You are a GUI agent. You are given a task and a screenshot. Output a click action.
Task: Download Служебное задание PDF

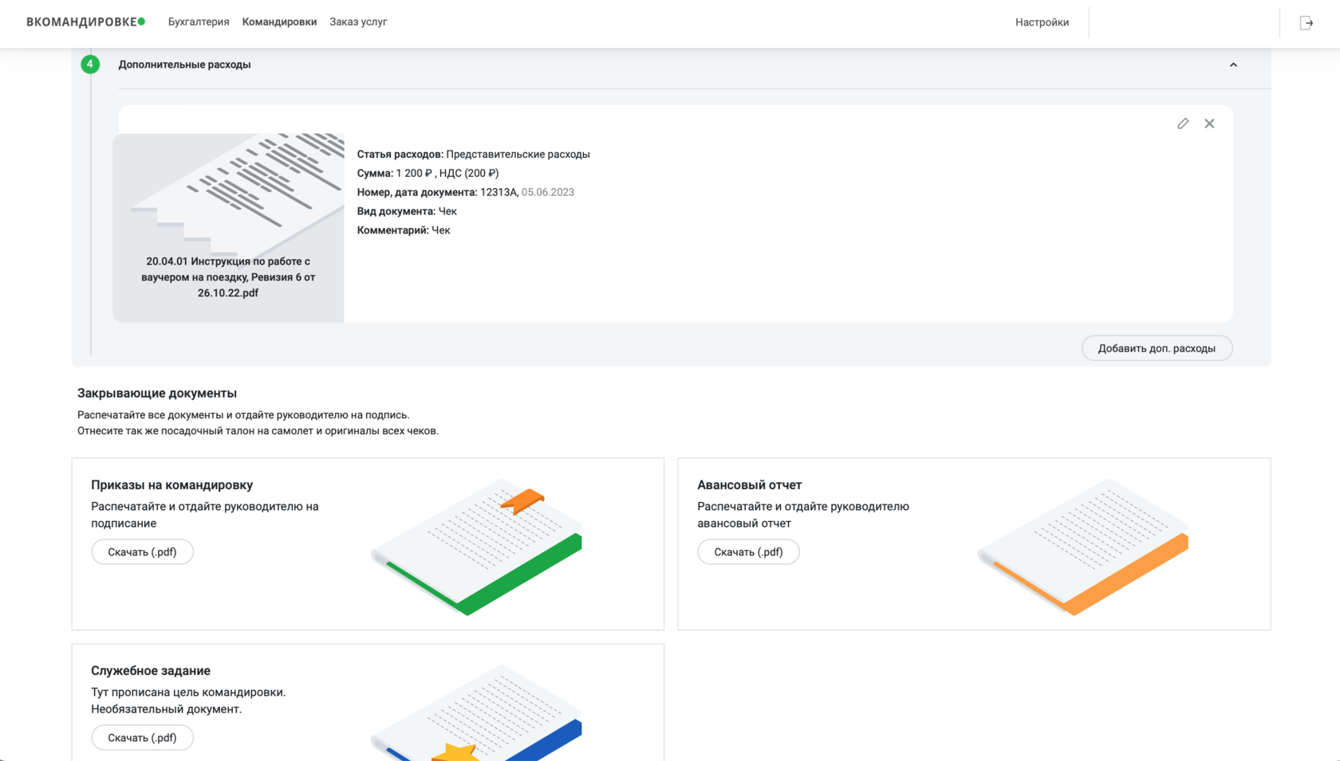pos(142,737)
